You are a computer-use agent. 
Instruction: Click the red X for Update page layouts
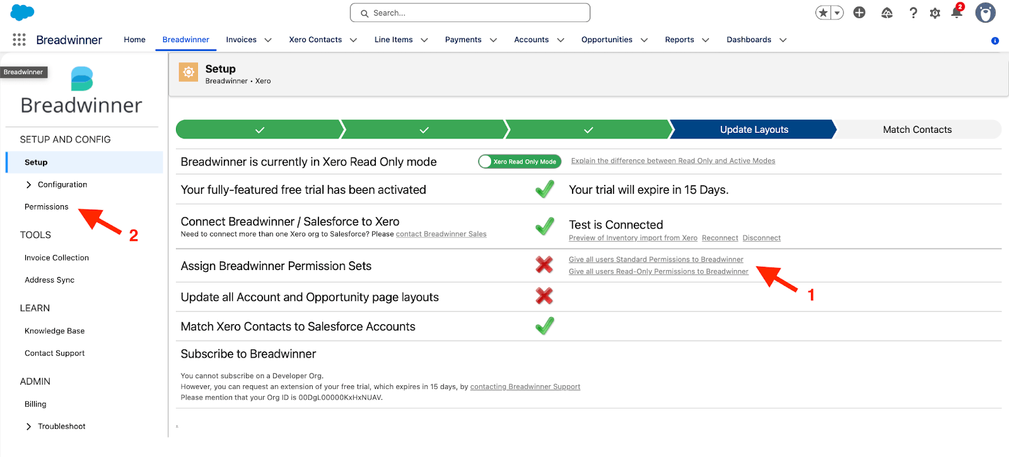544,296
